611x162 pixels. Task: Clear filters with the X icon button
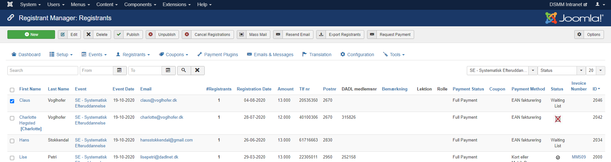[x=198, y=70]
